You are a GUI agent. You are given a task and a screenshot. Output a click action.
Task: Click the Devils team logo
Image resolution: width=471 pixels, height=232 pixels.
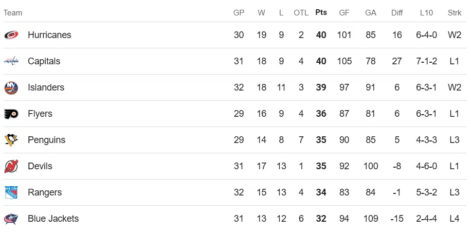click(x=11, y=166)
